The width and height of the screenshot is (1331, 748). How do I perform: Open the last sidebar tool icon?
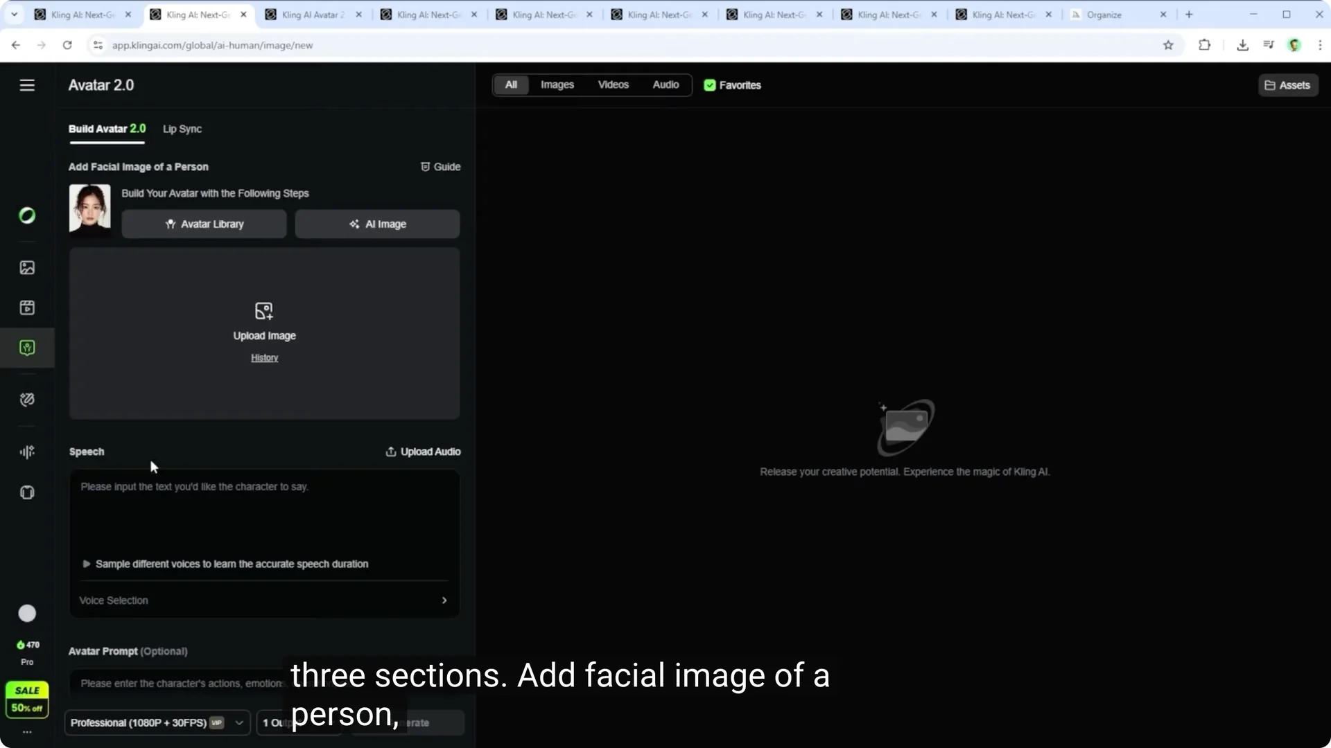pyautogui.click(x=27, y=492)
